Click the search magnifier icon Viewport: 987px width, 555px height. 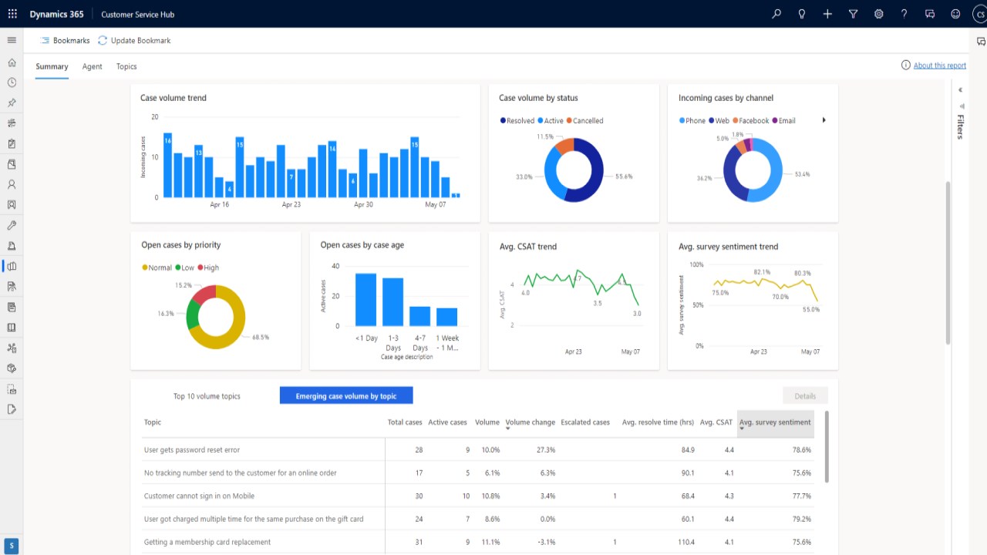click(776, 14)
